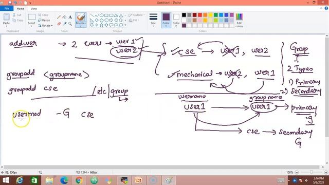Select the Magnifier tool

(x=70, y=24)
